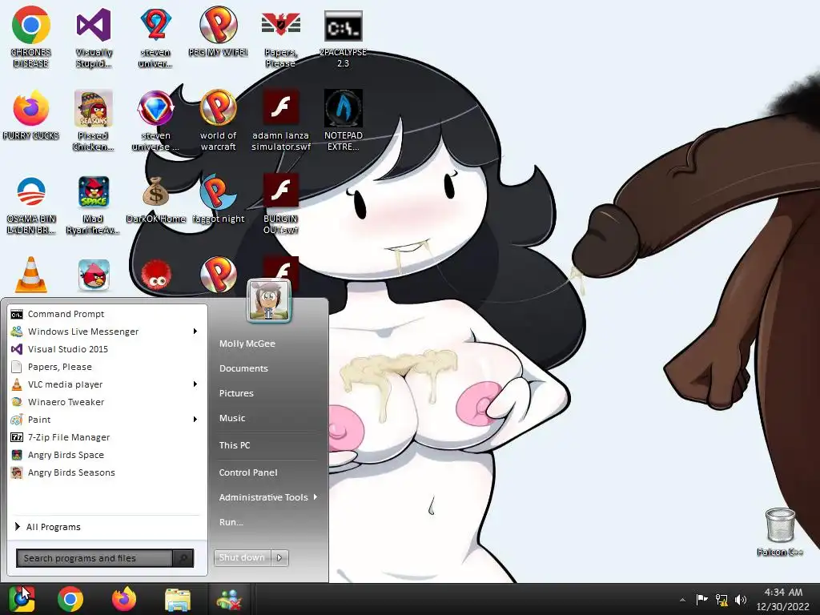The height and width of the screenshot is (615, 820).
Task: Open File Explorer from the taskbar
Action: coord(178,600)
